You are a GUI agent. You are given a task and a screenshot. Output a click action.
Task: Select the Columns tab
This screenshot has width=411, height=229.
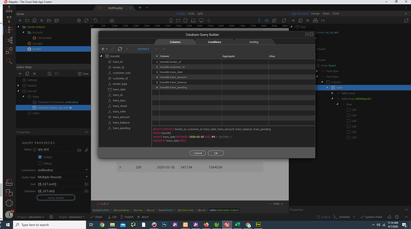pos(175,42)
